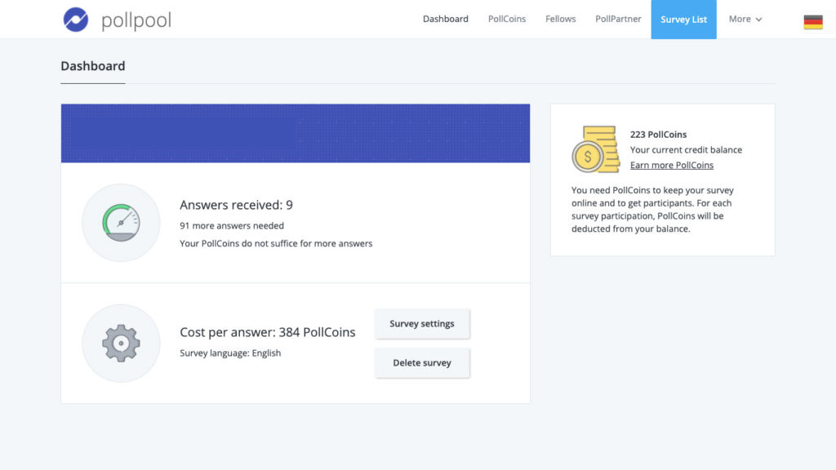836x470 pixels.
Task: Click '223 PollCoins' balance text
Action: pyautogui.click(x=659, y=135)
